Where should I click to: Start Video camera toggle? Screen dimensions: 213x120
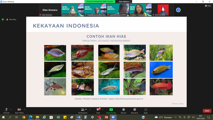click(x=19, y=111)
